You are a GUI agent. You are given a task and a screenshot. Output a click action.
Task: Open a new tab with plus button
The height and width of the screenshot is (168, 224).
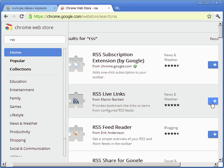117,8
